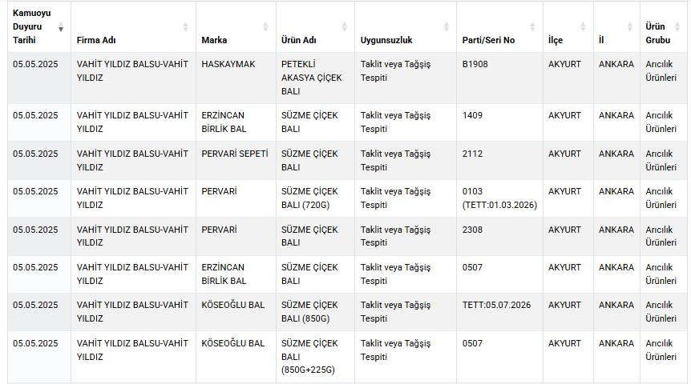The image size is (691, 384).
Task: Click sort arrows beside İl header
Action: click(630, 27)
